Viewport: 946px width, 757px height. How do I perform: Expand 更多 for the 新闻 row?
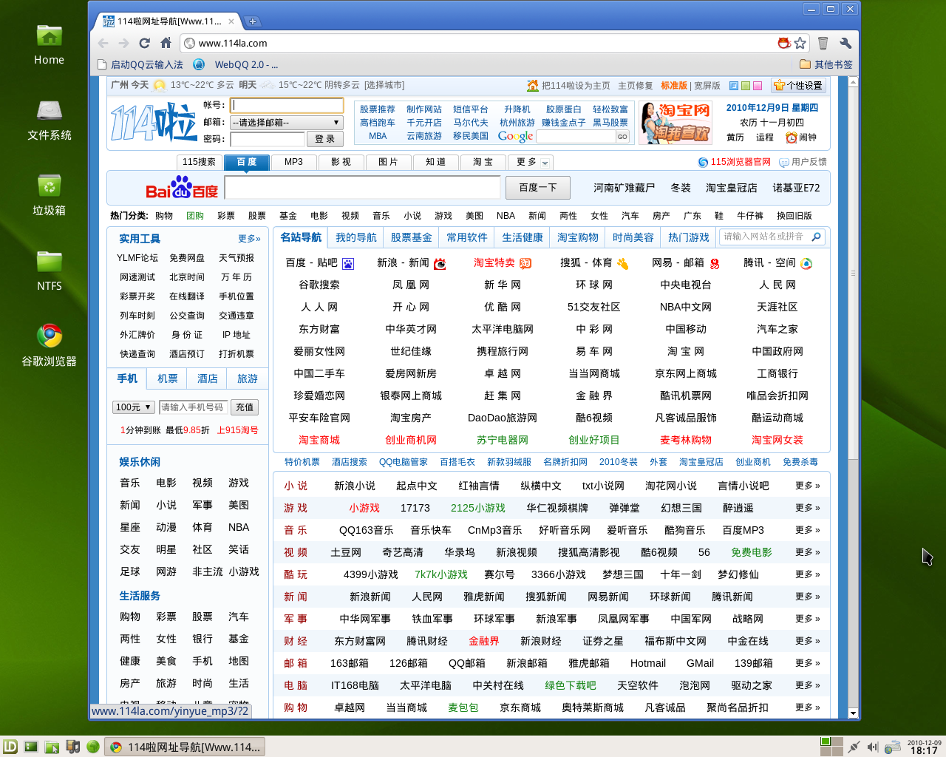808,597
